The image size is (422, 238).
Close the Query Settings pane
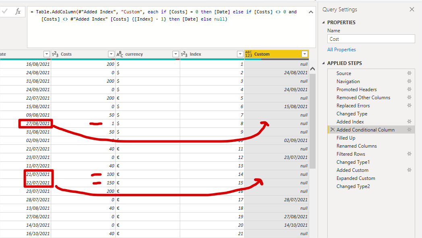coord(412,9)
